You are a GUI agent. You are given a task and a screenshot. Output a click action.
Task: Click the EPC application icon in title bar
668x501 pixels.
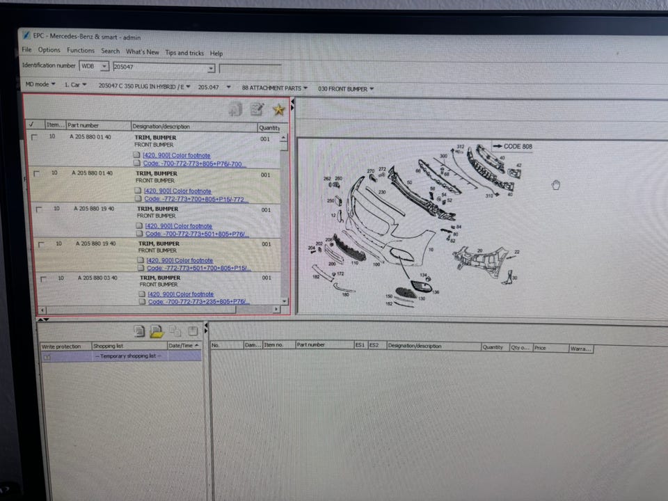(26, 35)
